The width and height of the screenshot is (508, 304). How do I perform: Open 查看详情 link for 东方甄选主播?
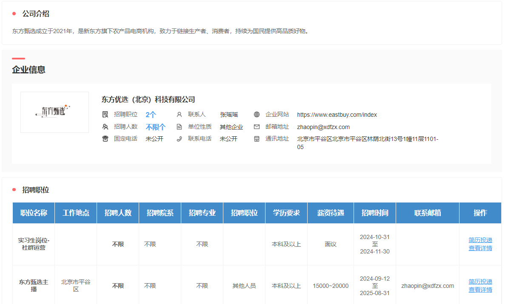coord(480,290)
